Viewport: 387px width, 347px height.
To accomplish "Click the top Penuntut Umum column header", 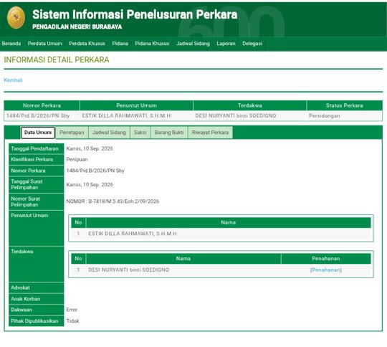I will (x=136, y=105).
